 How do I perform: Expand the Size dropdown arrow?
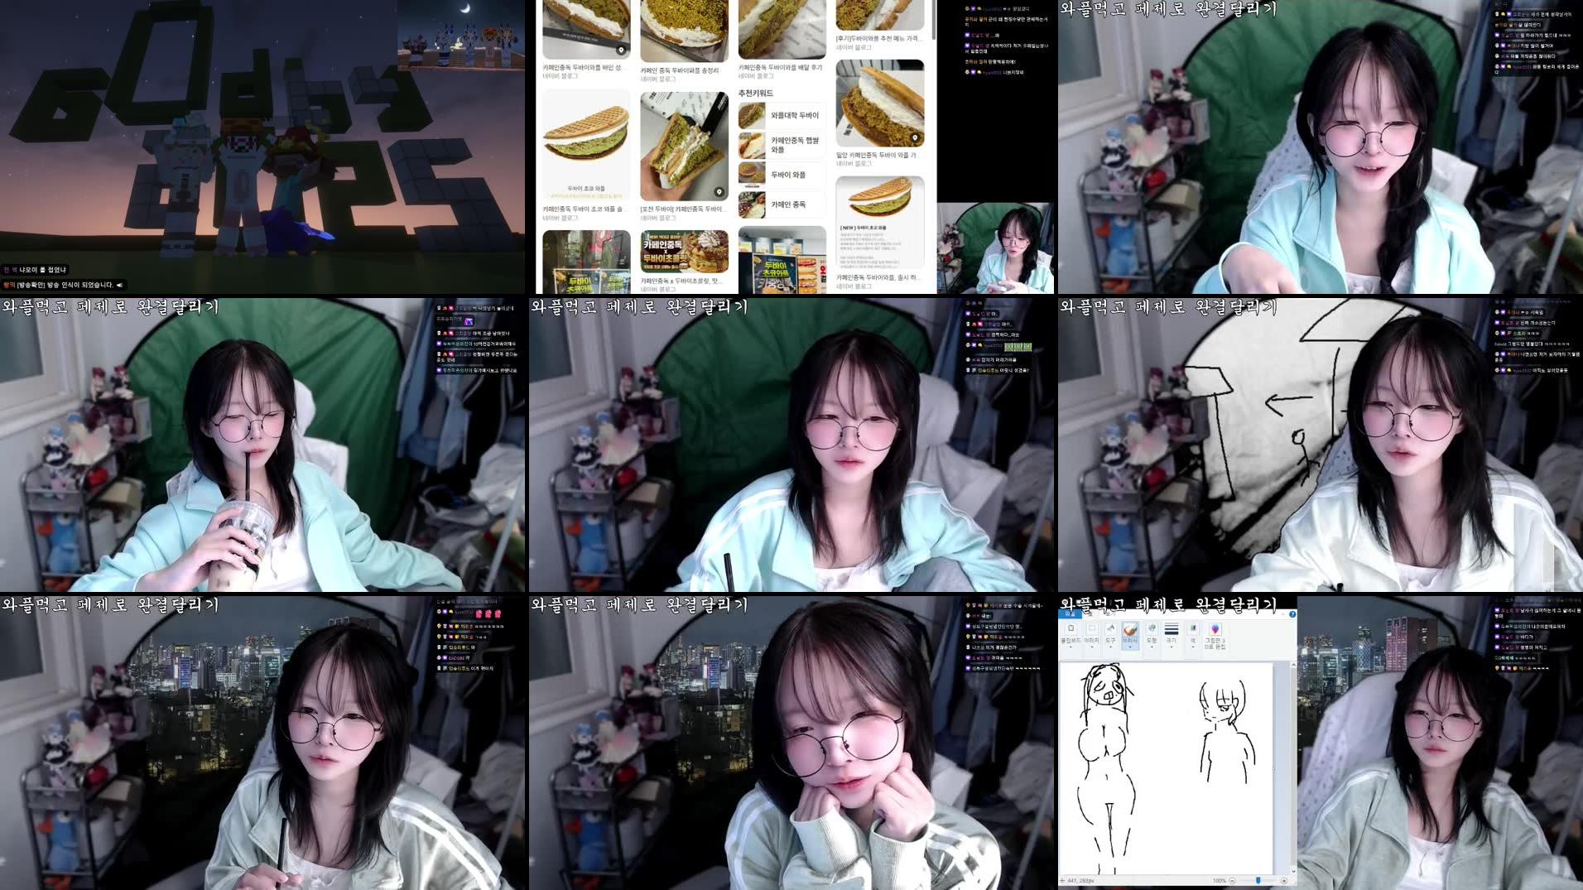[1172, 647]
